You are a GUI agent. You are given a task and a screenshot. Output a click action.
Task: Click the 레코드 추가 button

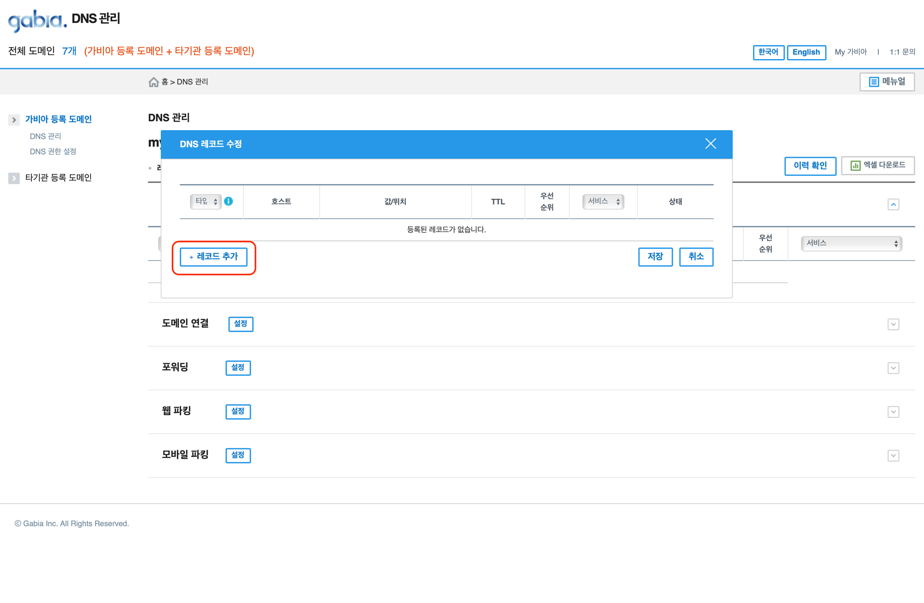213,257
